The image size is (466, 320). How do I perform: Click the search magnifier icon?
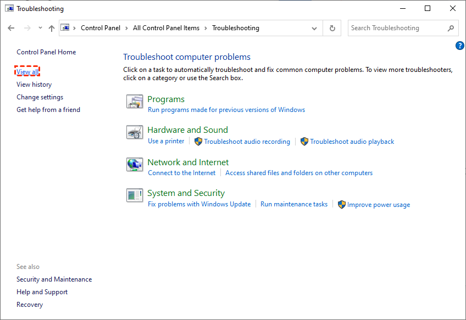pyautogui.click(x=451, y=28)
